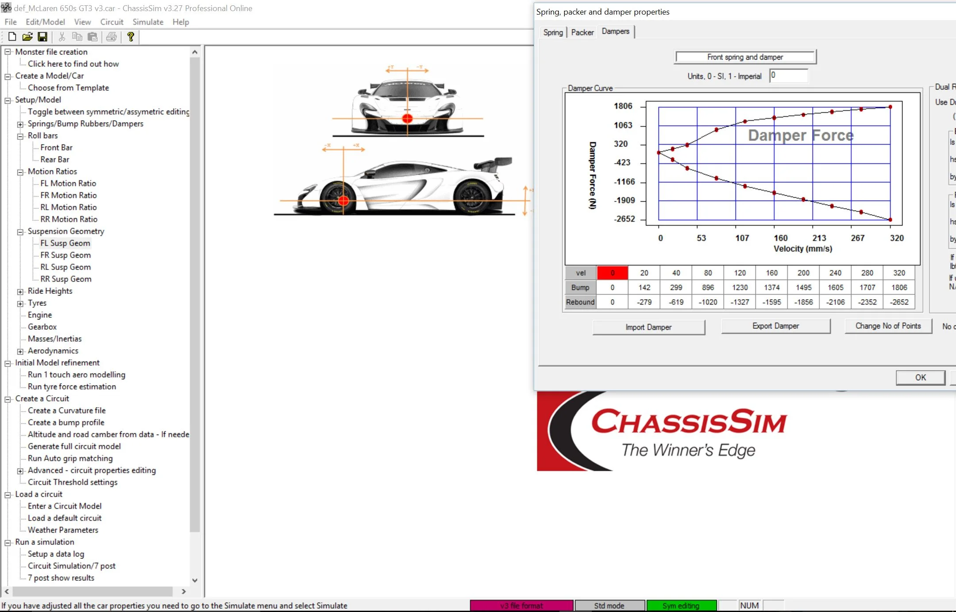The width and height of the screenshot is (956, 612).
Task: Collapse the Monster file creation node
Action: click(x=8, y=52)
